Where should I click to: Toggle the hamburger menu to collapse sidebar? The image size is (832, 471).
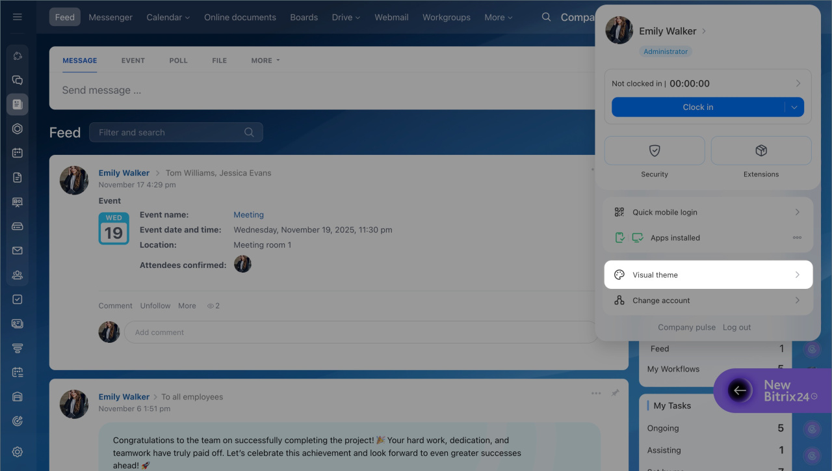click(x=18, y=17)
